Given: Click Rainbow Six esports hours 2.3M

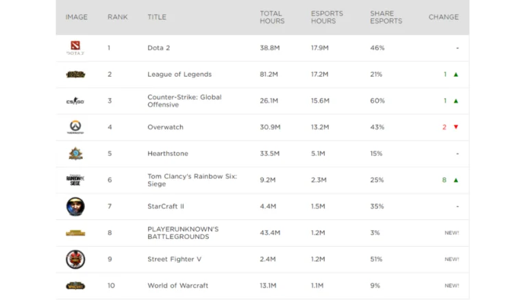Looking at the screenshot, I should click(x=318, y=180).
